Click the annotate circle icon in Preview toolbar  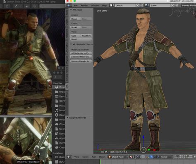[35, 6]
